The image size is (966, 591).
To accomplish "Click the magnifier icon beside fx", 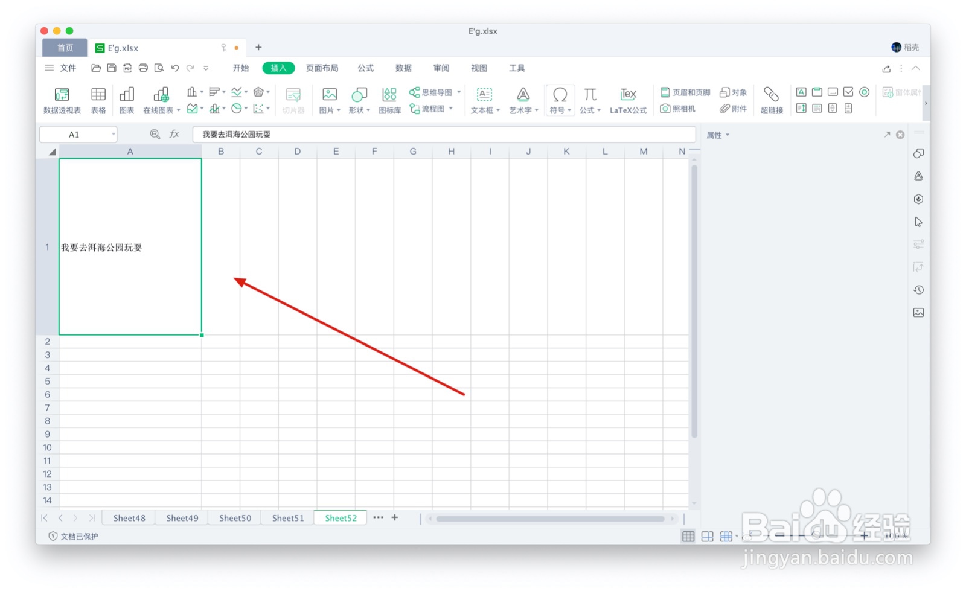I will 155,134.
